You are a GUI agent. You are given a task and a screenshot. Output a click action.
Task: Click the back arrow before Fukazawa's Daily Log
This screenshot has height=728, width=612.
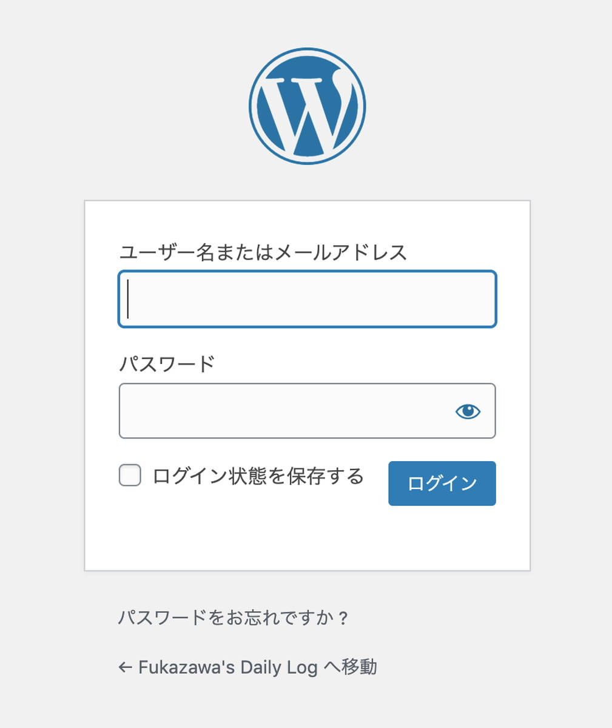click(124, 667)
